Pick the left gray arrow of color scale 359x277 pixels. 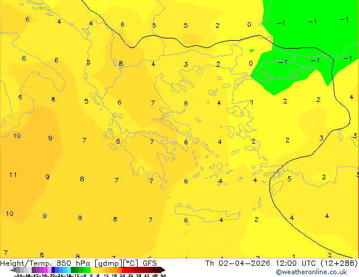12,270
